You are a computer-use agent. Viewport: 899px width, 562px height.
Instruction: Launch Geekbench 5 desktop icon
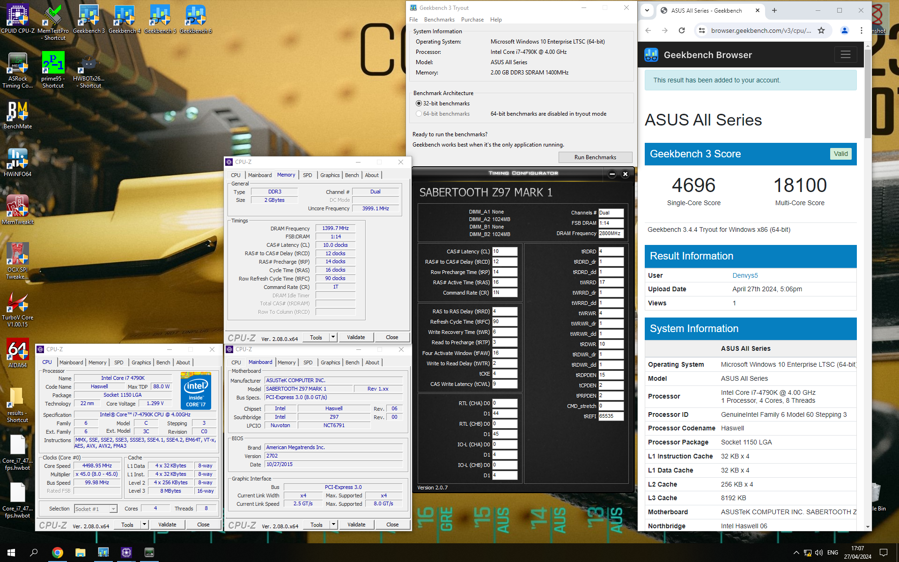[x=160, y=19]
